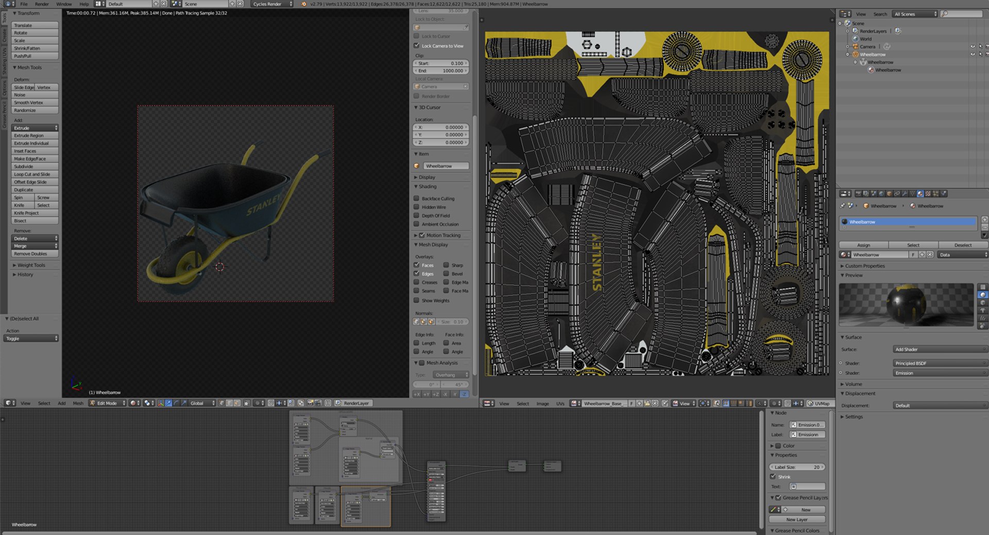Image resolution: width=989 pixels, height=535 pixels.
Task: Open the Particles properties tab
Action: [935, 194]
